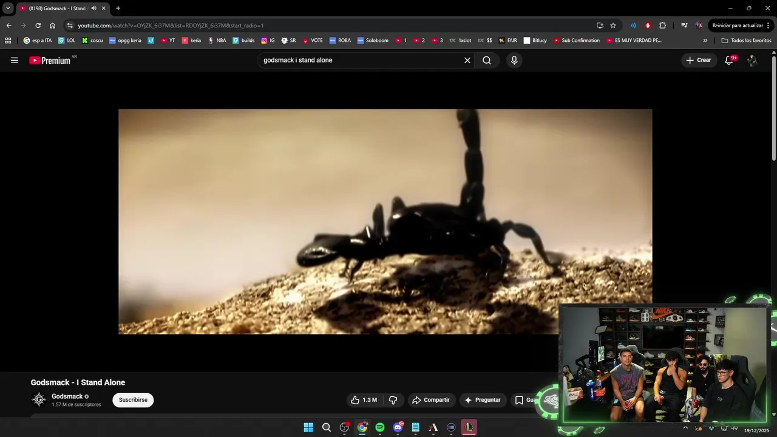Open the Windows Start menu

click(308, 427)
